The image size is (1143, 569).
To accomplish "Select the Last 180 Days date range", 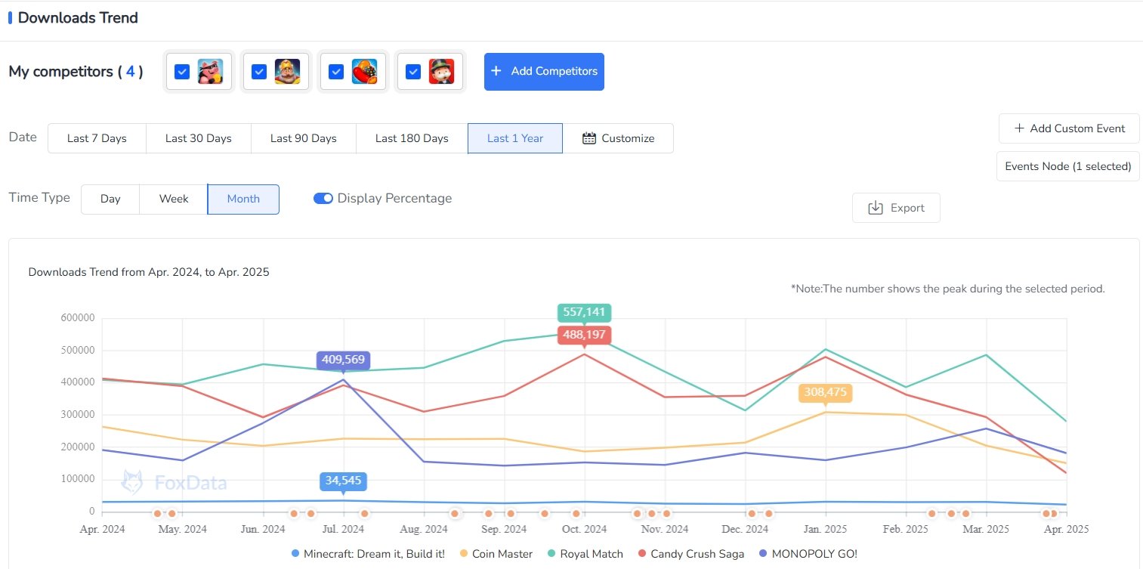I will click(x=412, y=138).
